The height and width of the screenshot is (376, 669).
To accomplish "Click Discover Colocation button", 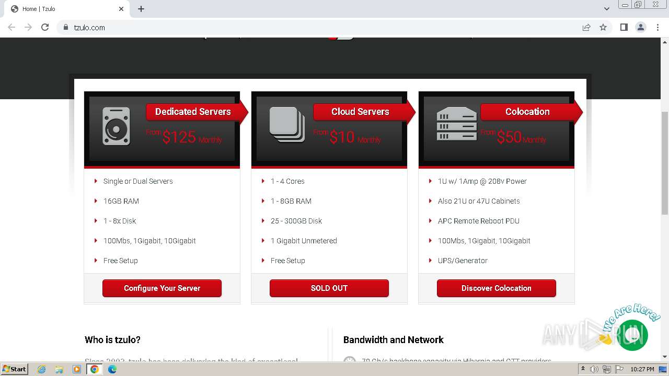I will pyautogui.click(x=497, y=288).
